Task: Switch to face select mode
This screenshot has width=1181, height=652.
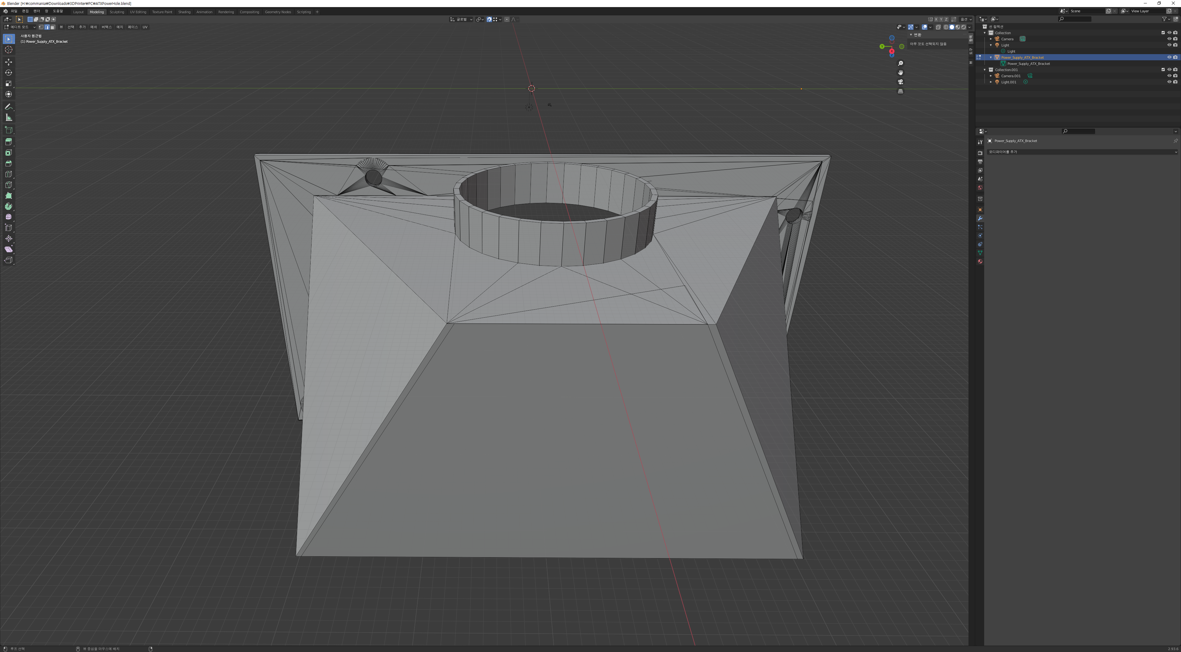Action: (x=53, y=27)
